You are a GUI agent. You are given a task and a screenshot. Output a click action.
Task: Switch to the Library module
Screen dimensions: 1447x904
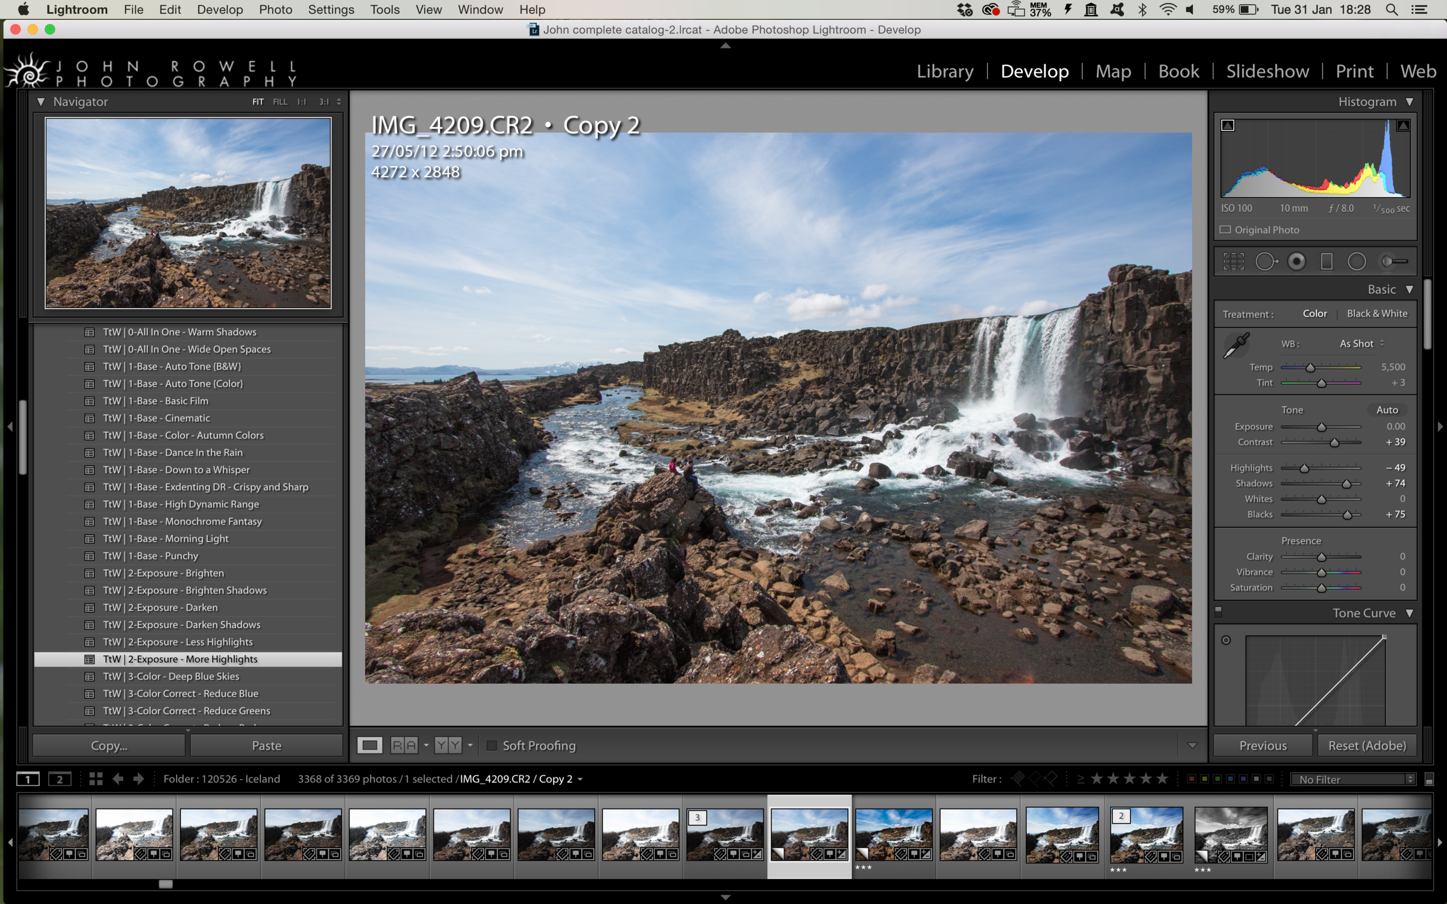tap(945, 71)
